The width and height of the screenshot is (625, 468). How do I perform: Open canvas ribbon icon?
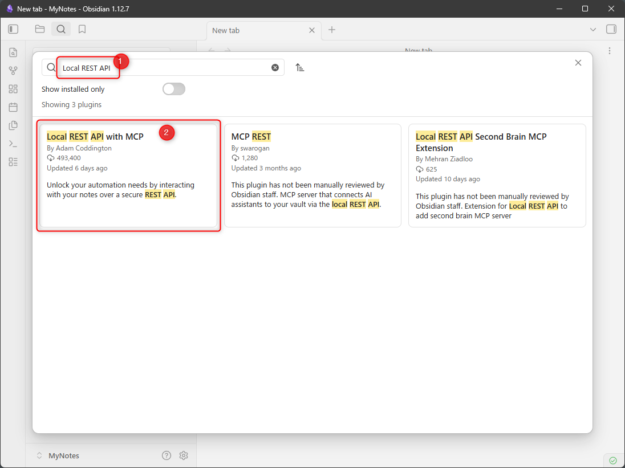click(x=13, y=89)
